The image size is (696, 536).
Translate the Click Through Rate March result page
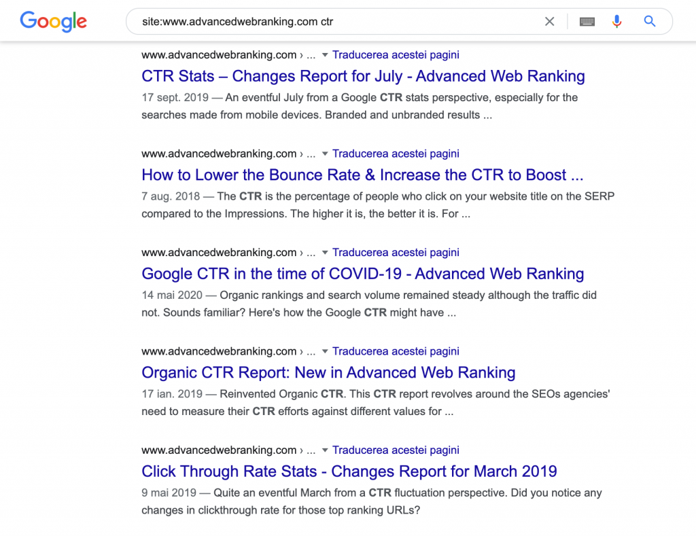[396, 450]
